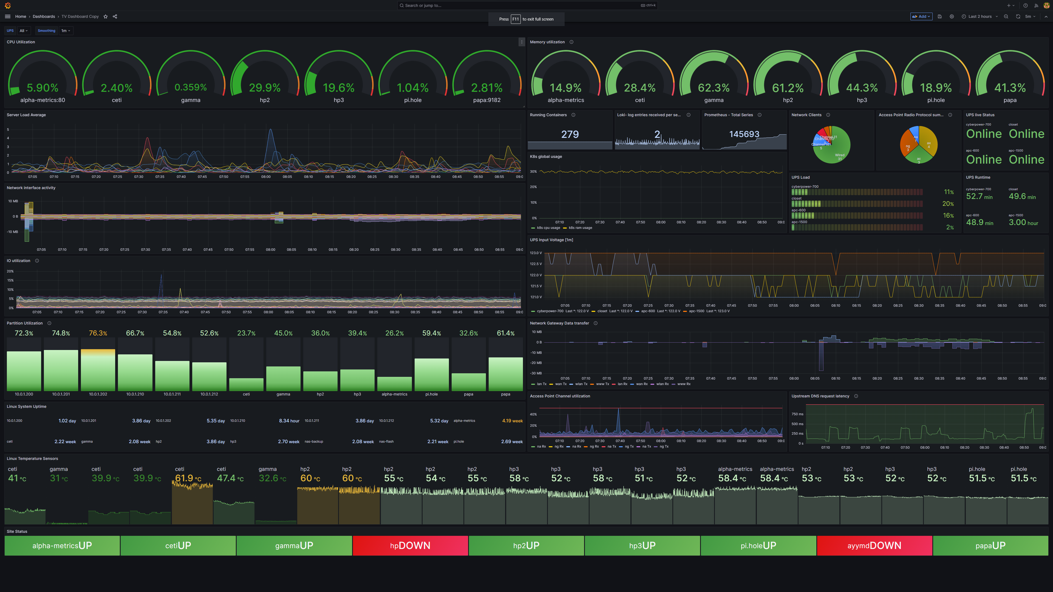Show info for Memory utilization panel
Viewport: 1053px width, 592px height.
(571, 42)
